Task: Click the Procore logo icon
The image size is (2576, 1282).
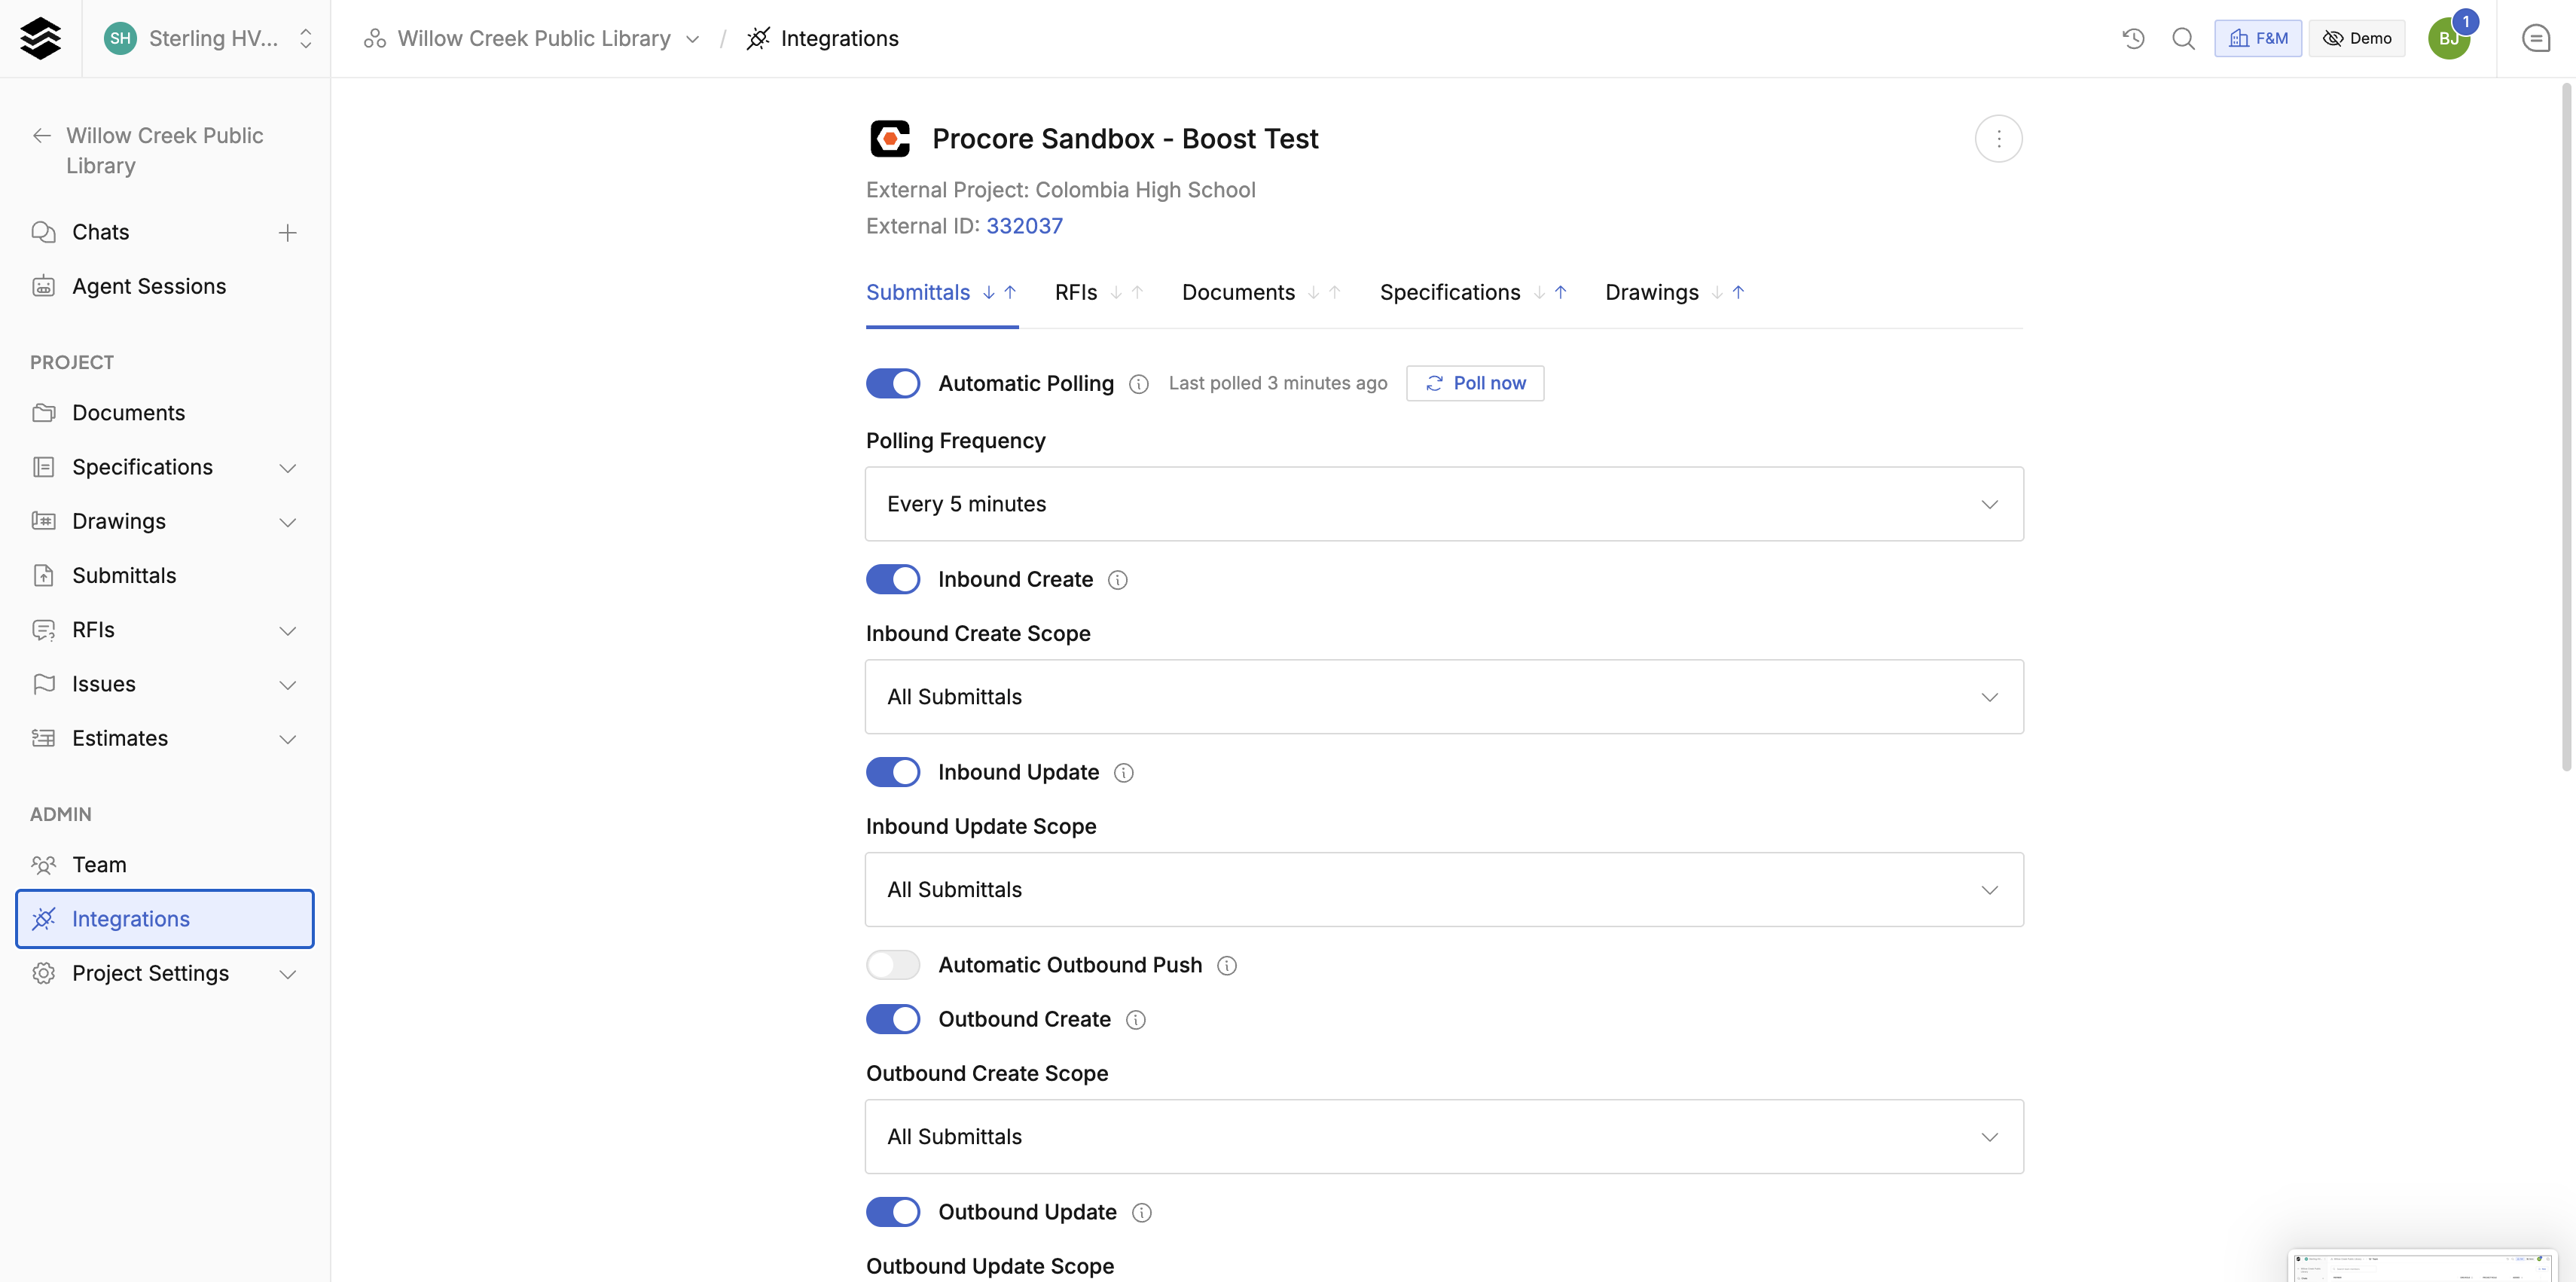Action: (890, 139)
